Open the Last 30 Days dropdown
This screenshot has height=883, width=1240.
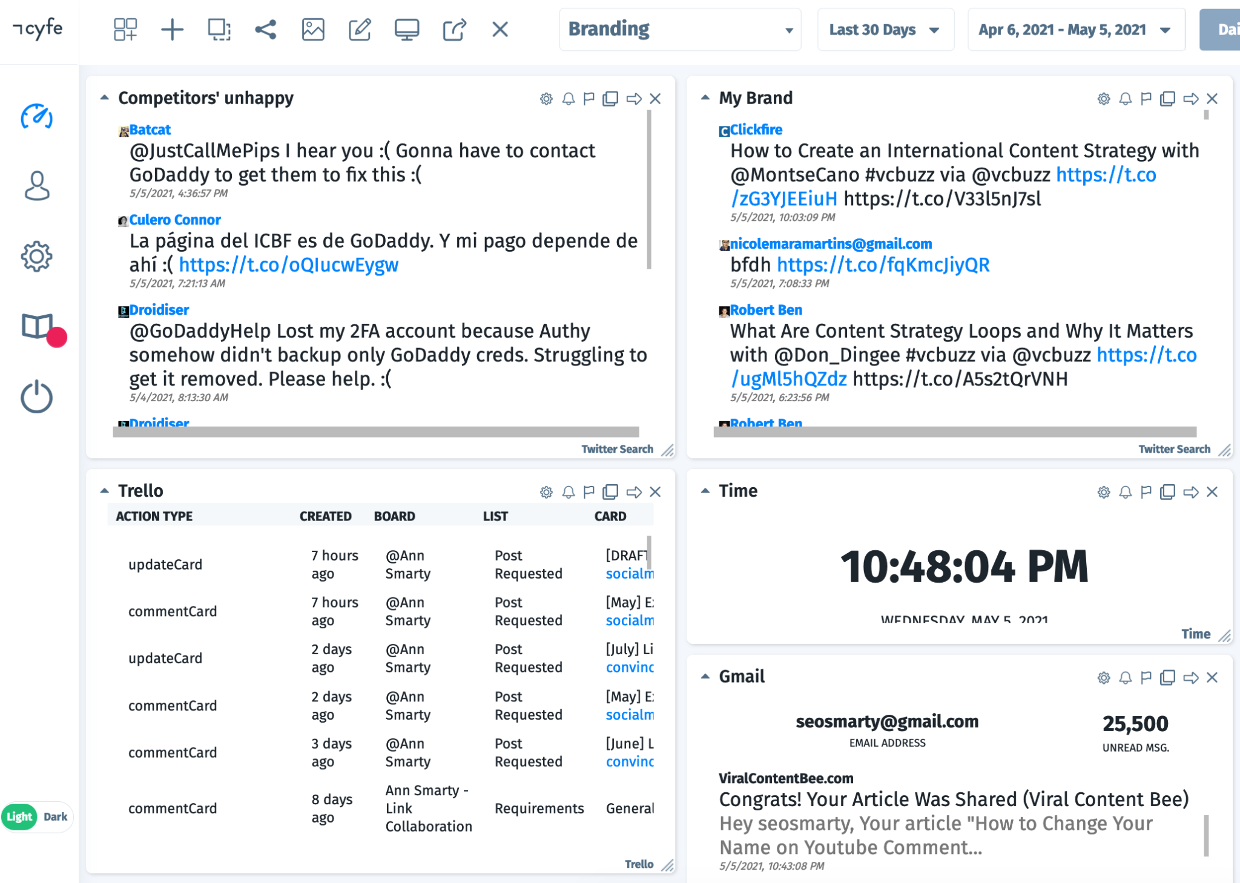(x=885, y=29)
